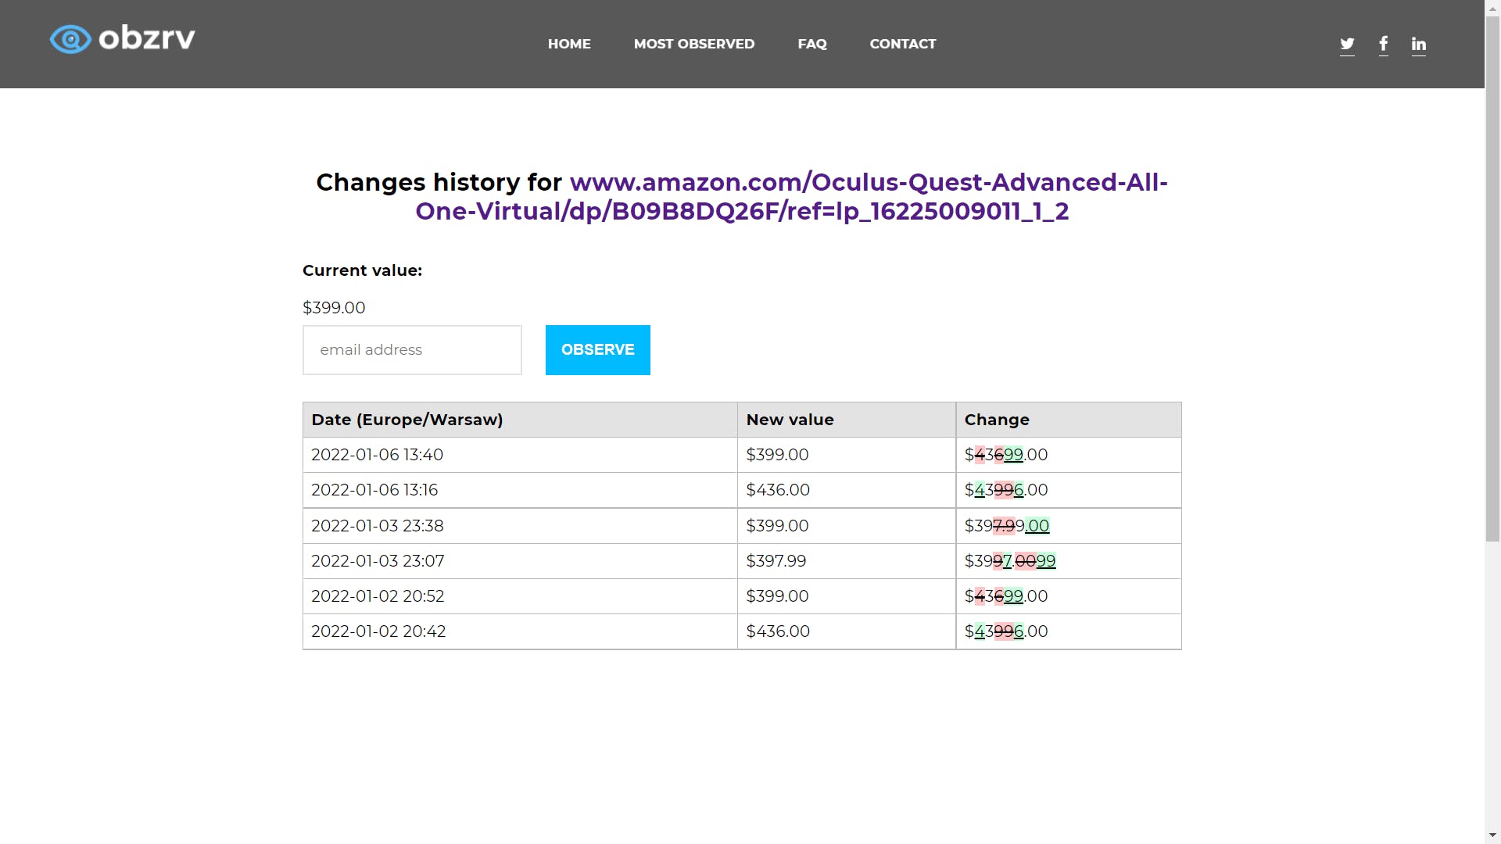Click the scrollbar down arrow
The width and height of the screenshot is (1501, 844).
(x=1493, y=835)
